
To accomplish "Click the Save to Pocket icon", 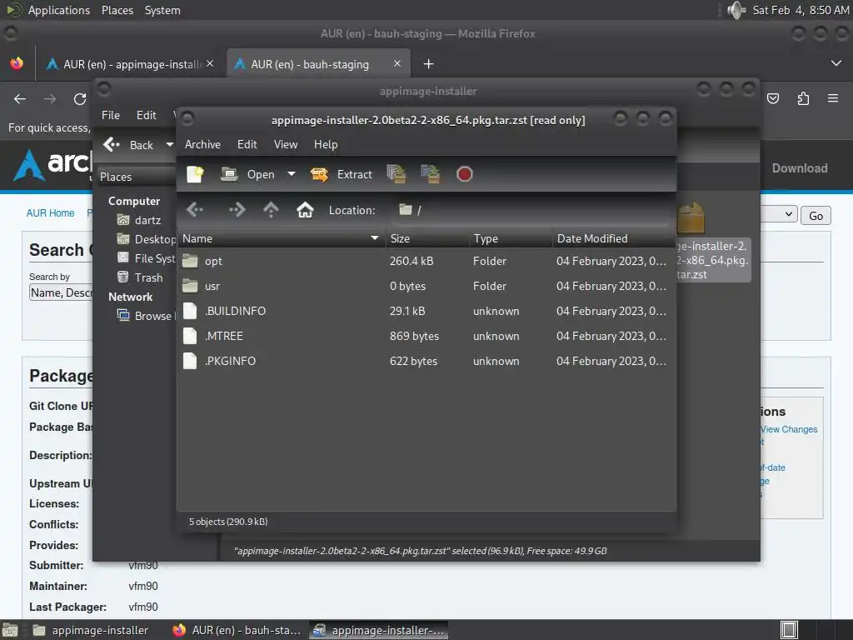I will [773, 98].
